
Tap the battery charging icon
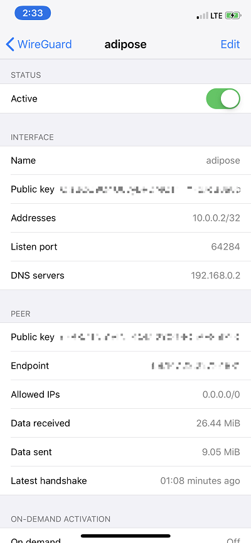coord(232,16)
